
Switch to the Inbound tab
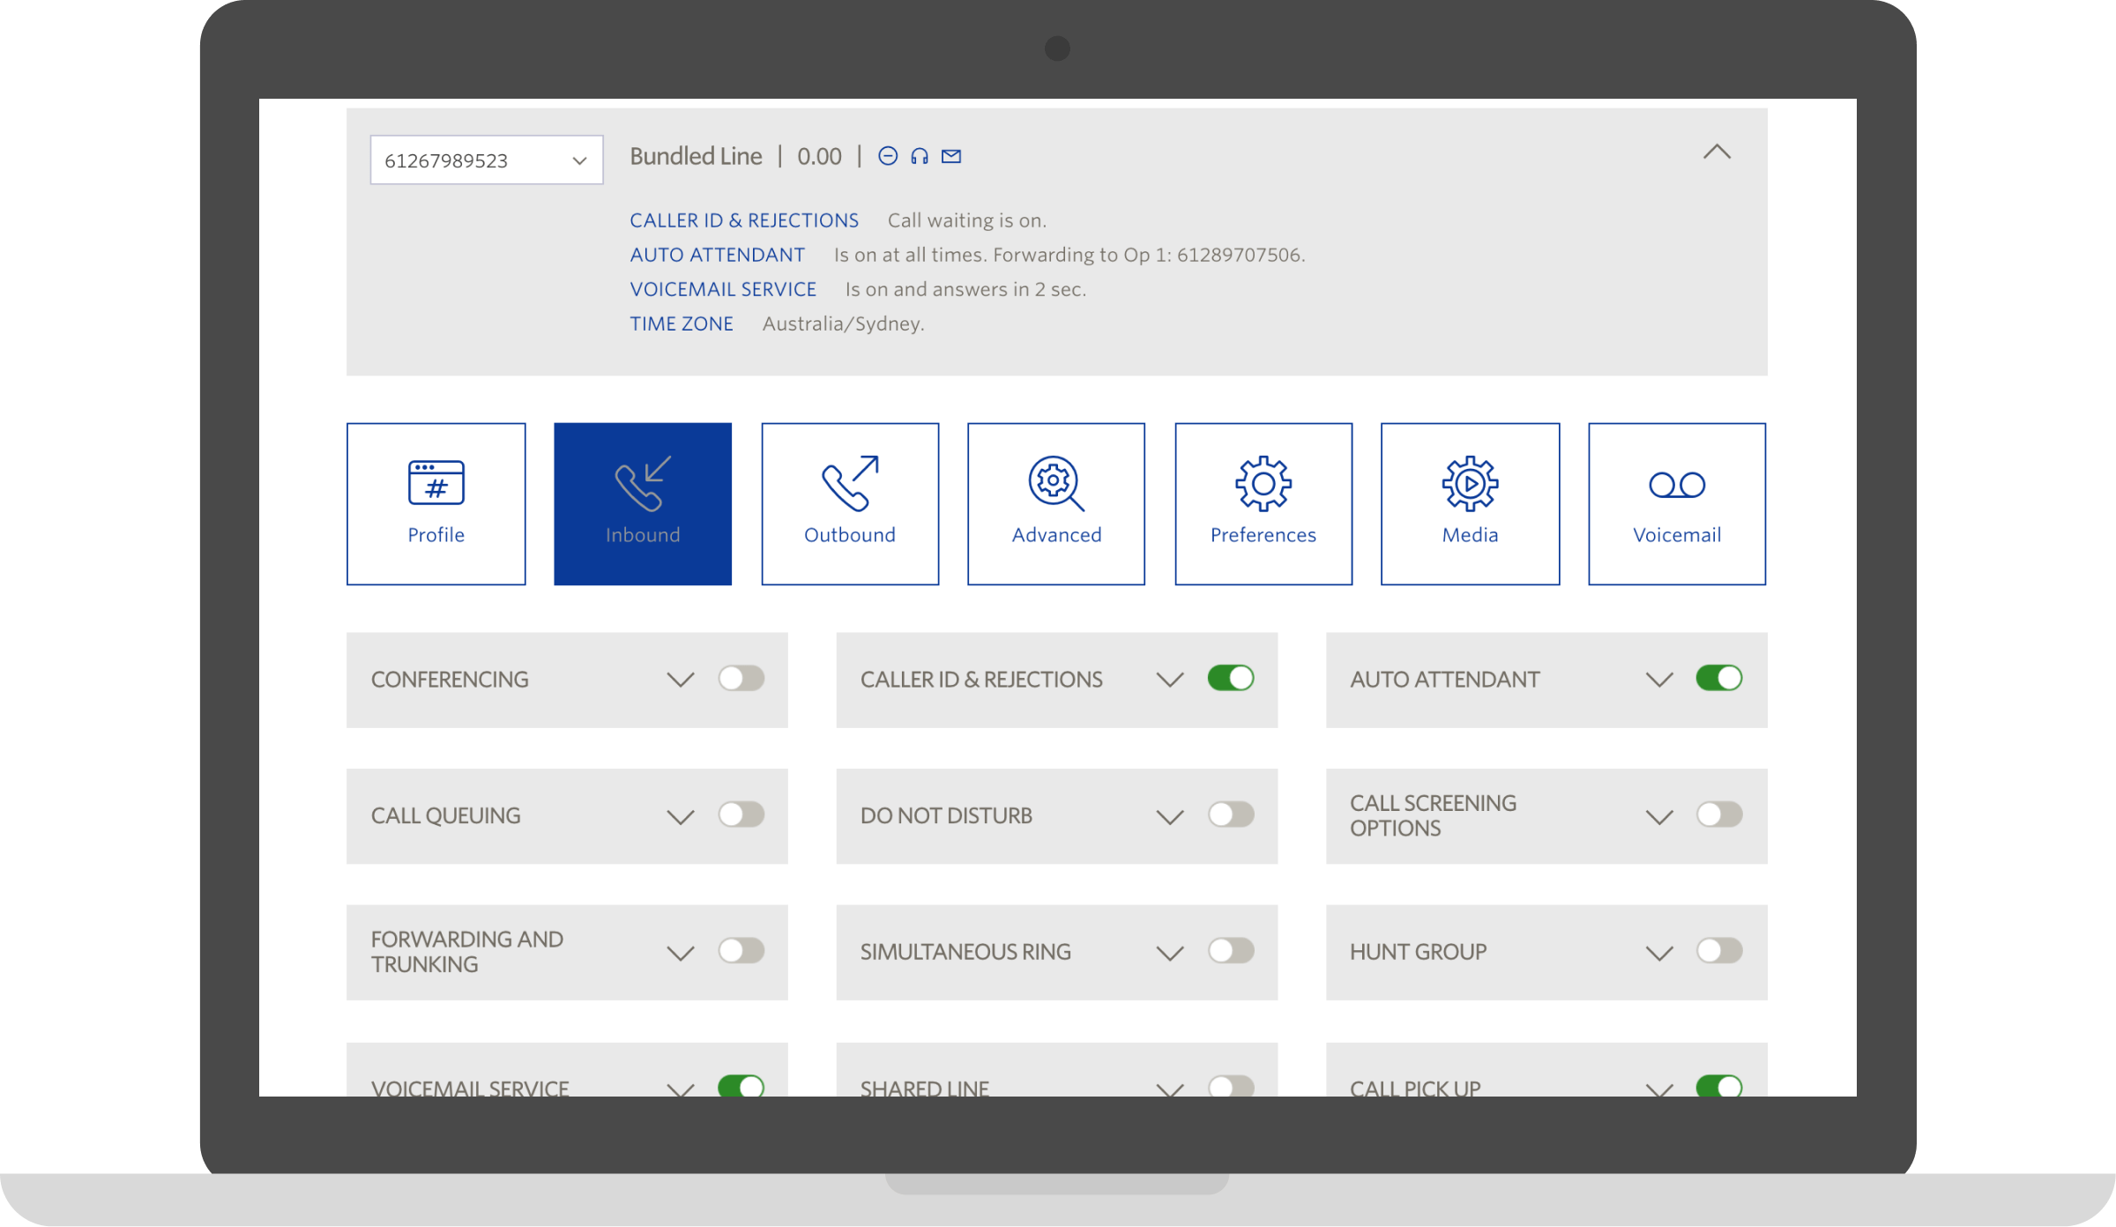click(642, 503)
